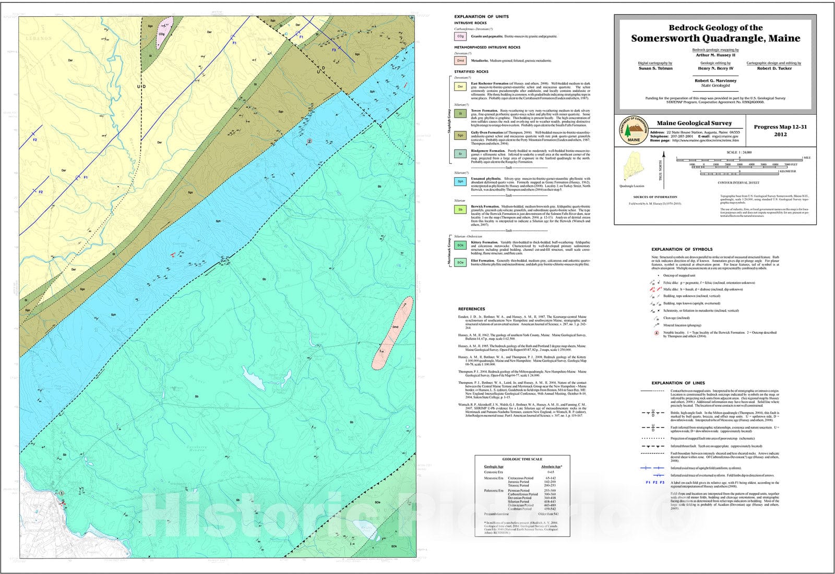The image size is (835, 574).
Task: Click the name Susan S. Tolman
Action: click(655, 68)
